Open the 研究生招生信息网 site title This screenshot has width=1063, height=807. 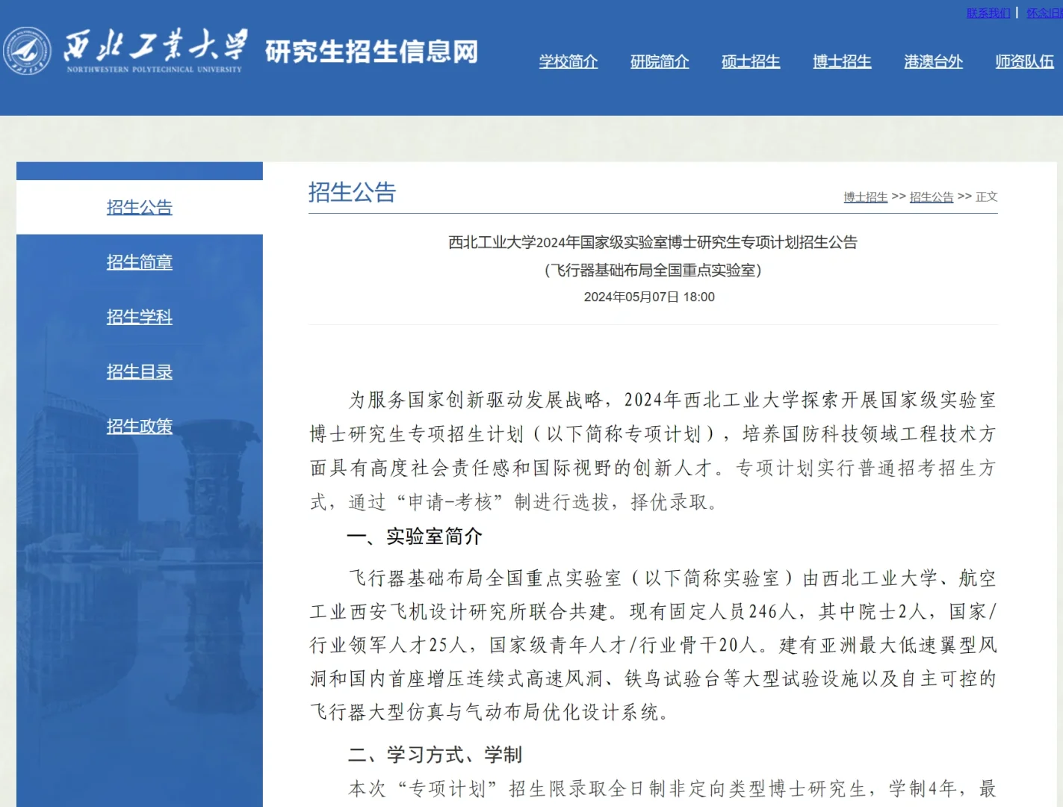tap(371, 52)
